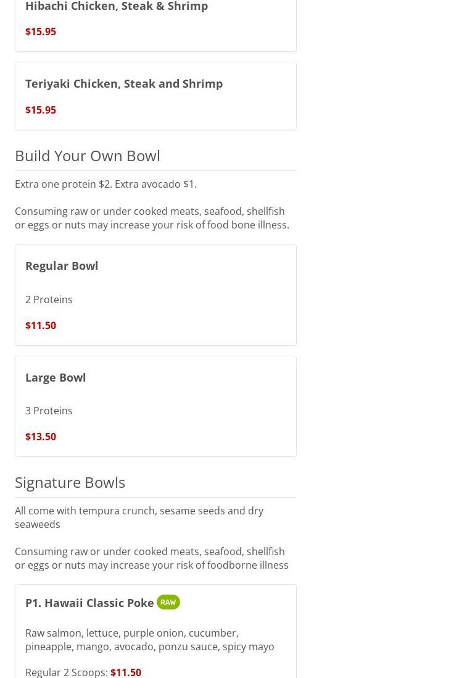This screenshot has height=678, width=475.
Task: Open the Regular Bowl menu item
Action: tap(62, 266)
